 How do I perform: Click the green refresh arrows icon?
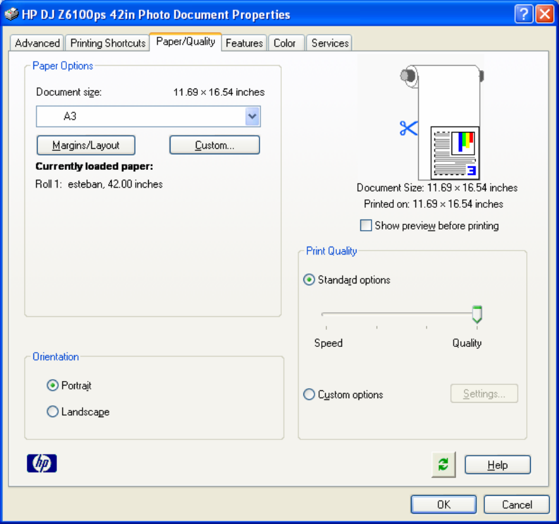[x=443, y=464]
